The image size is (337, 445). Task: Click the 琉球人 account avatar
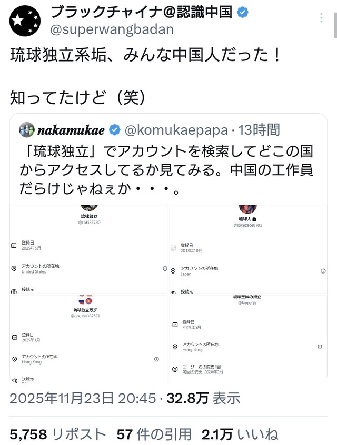point(247,209)
